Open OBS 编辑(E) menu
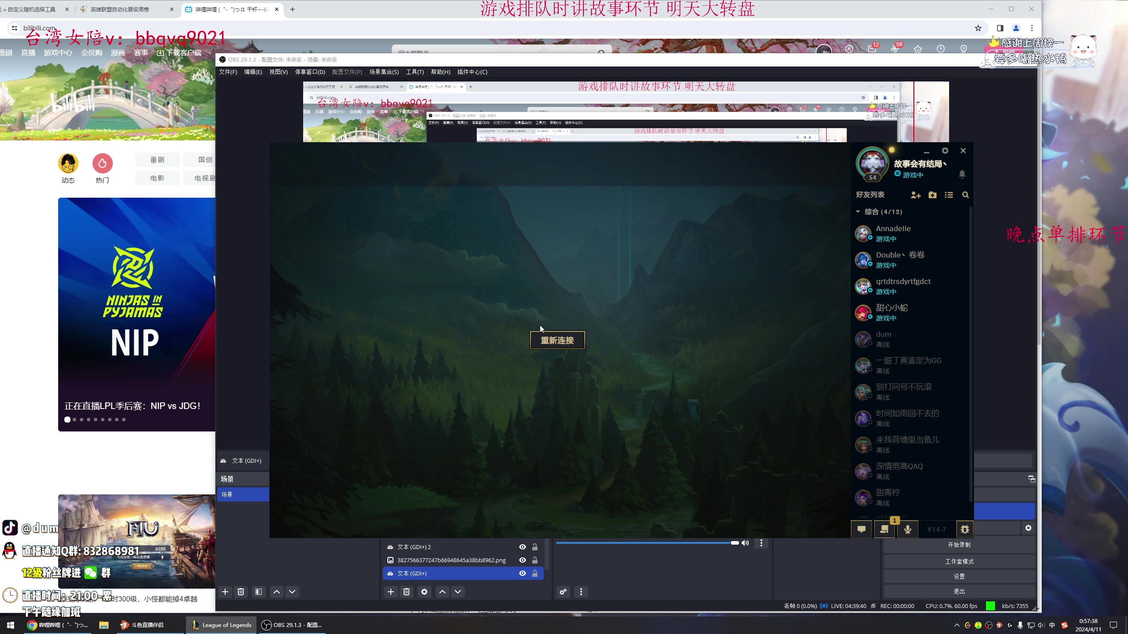The image size is (1128, 634). 253,72
